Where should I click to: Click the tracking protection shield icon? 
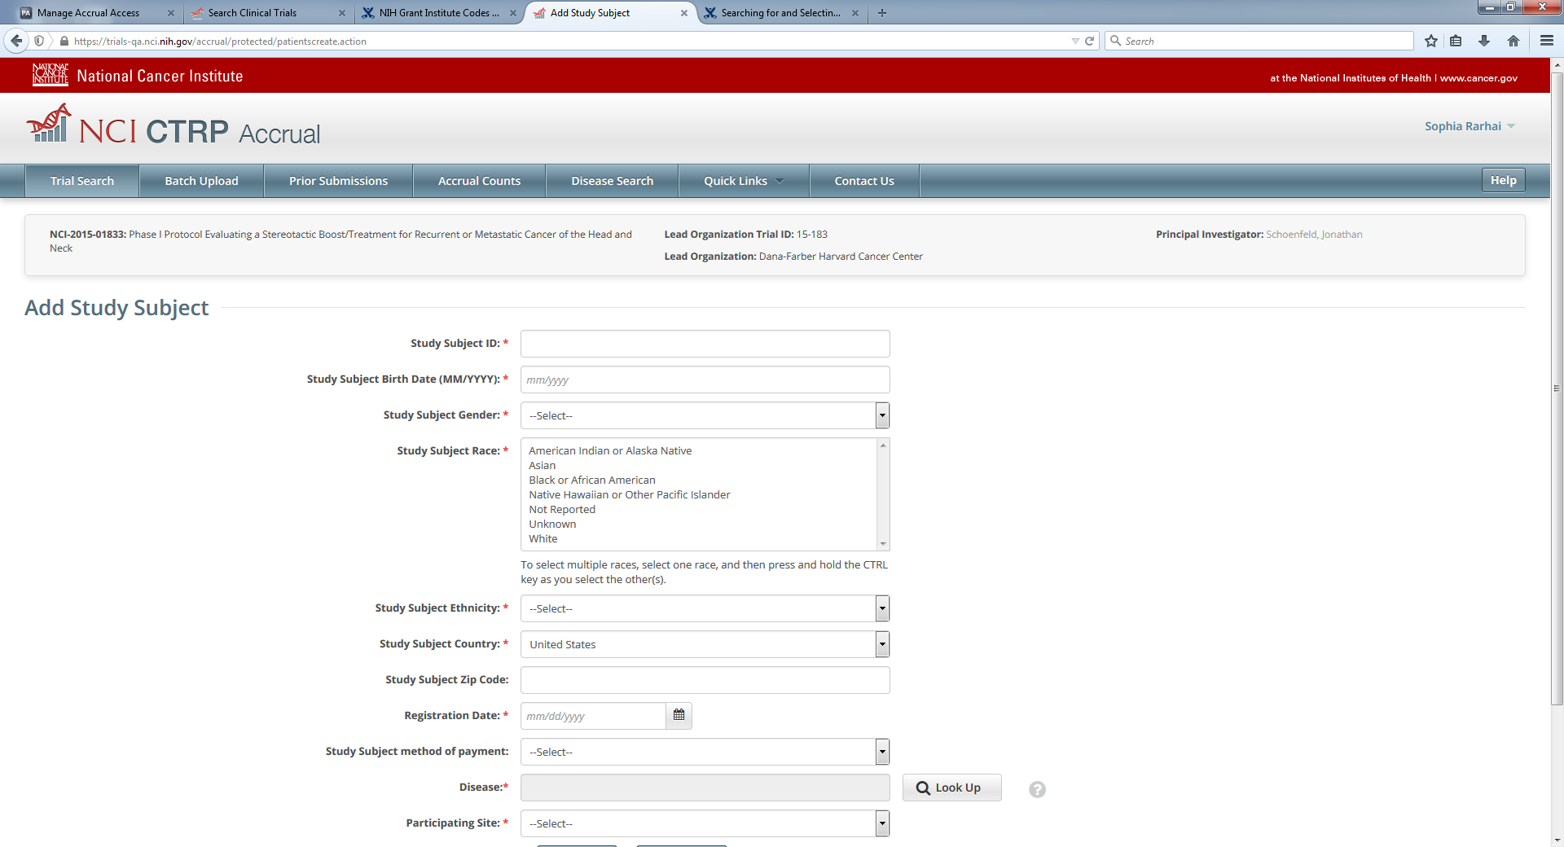pyautogui.click(x=39, y=41)
